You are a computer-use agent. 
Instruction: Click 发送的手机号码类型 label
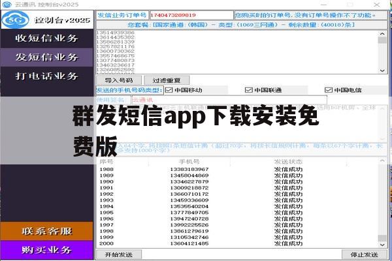[129, 90]
